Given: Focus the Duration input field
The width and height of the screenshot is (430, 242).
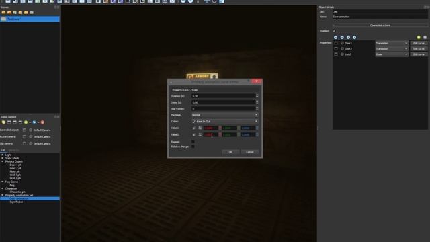Looking at the screenshot, I should pyautogui.click(x=223, y=96).
